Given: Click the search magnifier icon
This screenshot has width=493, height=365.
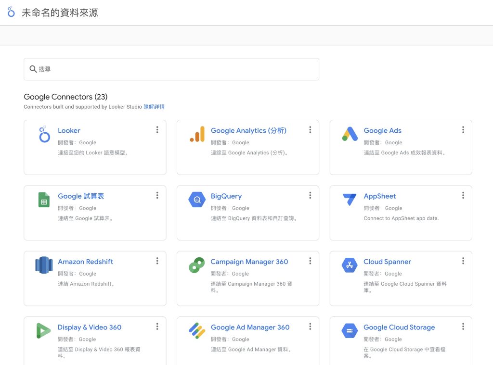Looking at the screenshot, I should click(33, 69).
